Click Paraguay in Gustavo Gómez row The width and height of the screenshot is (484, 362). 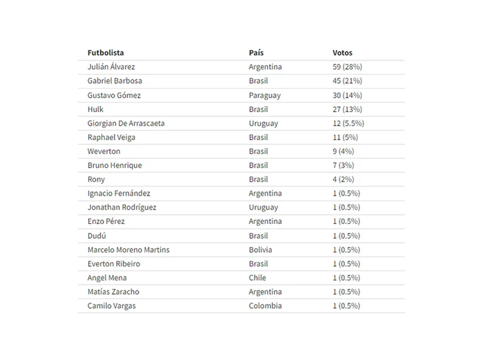click(x=265, y=95)
